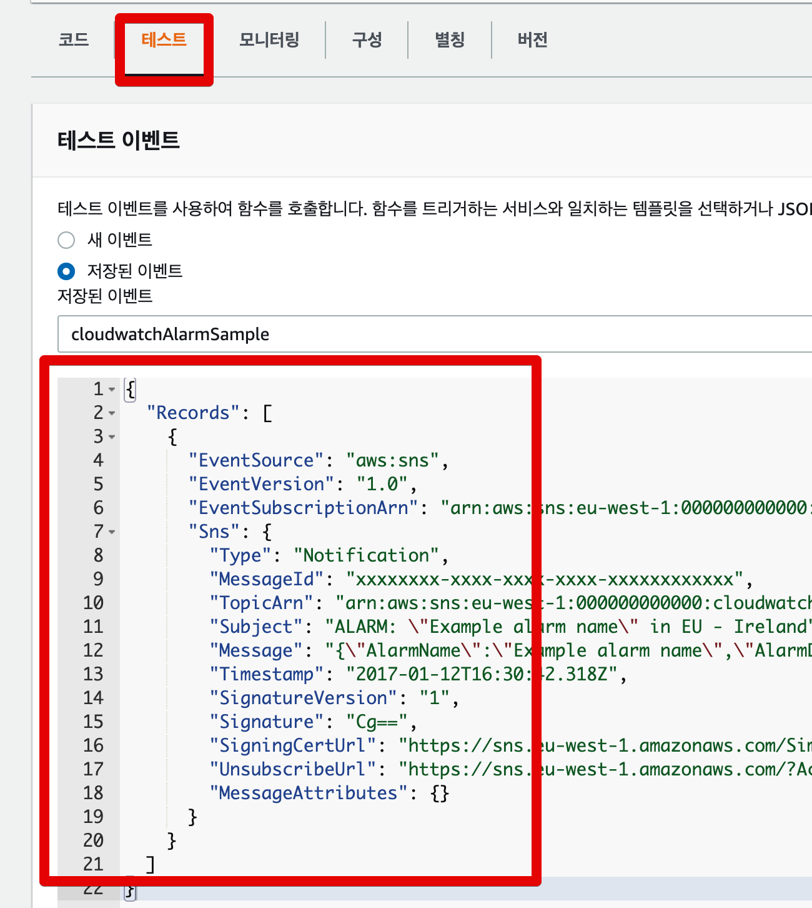Open the cloudwatchAlarmSample saved event dropdown

[x=435, y=334]
